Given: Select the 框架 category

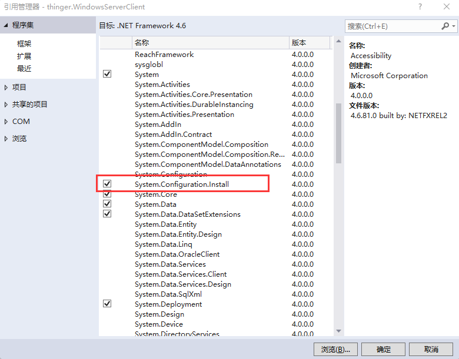Looking at the screenshot, I should (24, 44).
